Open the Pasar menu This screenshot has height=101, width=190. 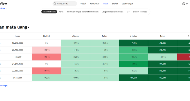pos(106,4)
